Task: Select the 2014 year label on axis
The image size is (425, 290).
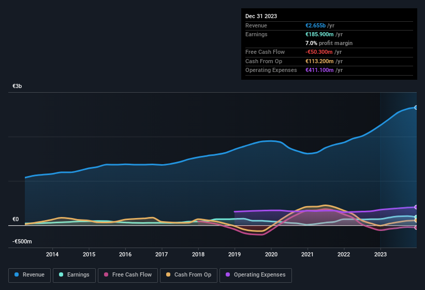Action: pos(52,254)
